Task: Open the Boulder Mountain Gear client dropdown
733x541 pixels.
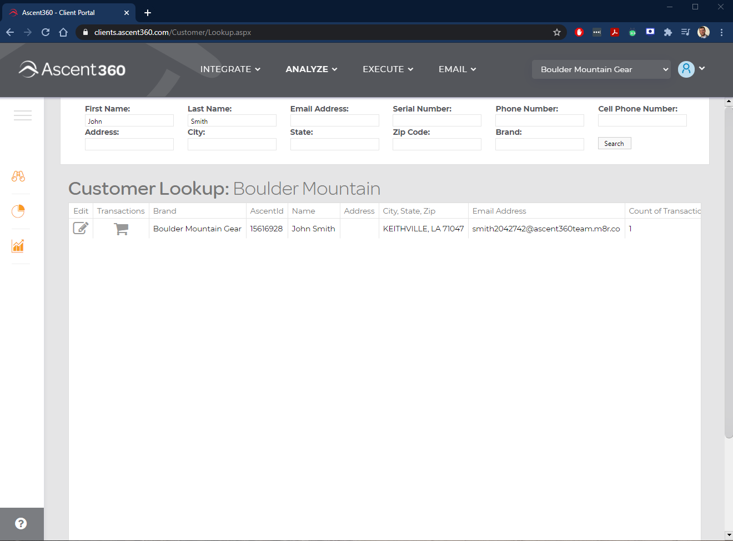Action: [601, 69]
